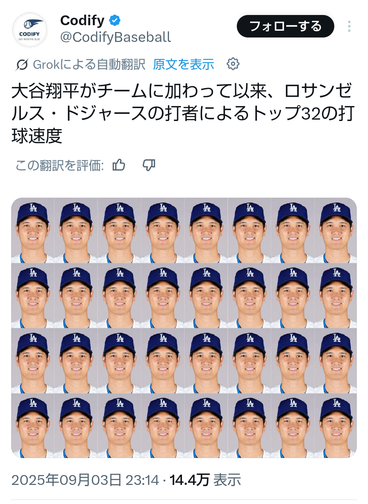Screen dimensions: 368x504
Task: Open the 14.4万 表示 view count
Action: [x=205, y=480]
